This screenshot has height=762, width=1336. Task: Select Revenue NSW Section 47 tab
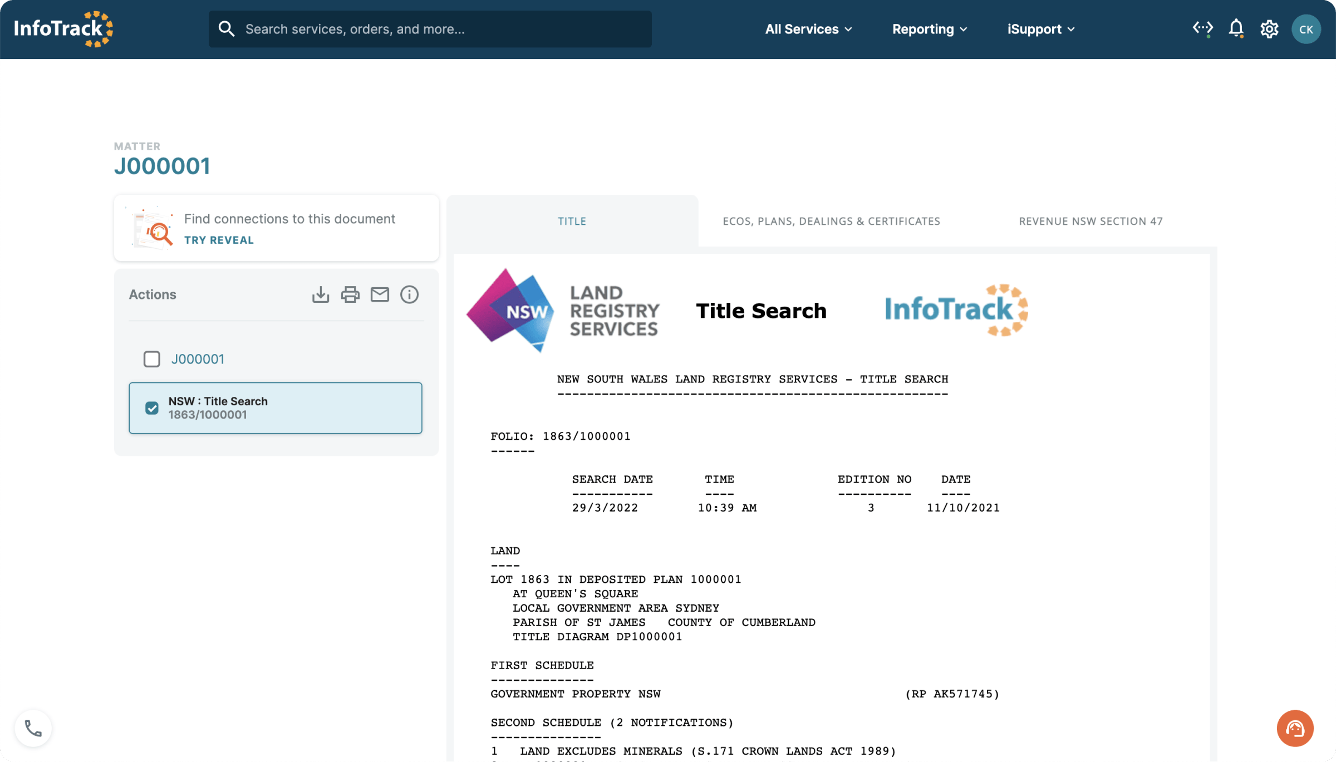point(1090,221)
